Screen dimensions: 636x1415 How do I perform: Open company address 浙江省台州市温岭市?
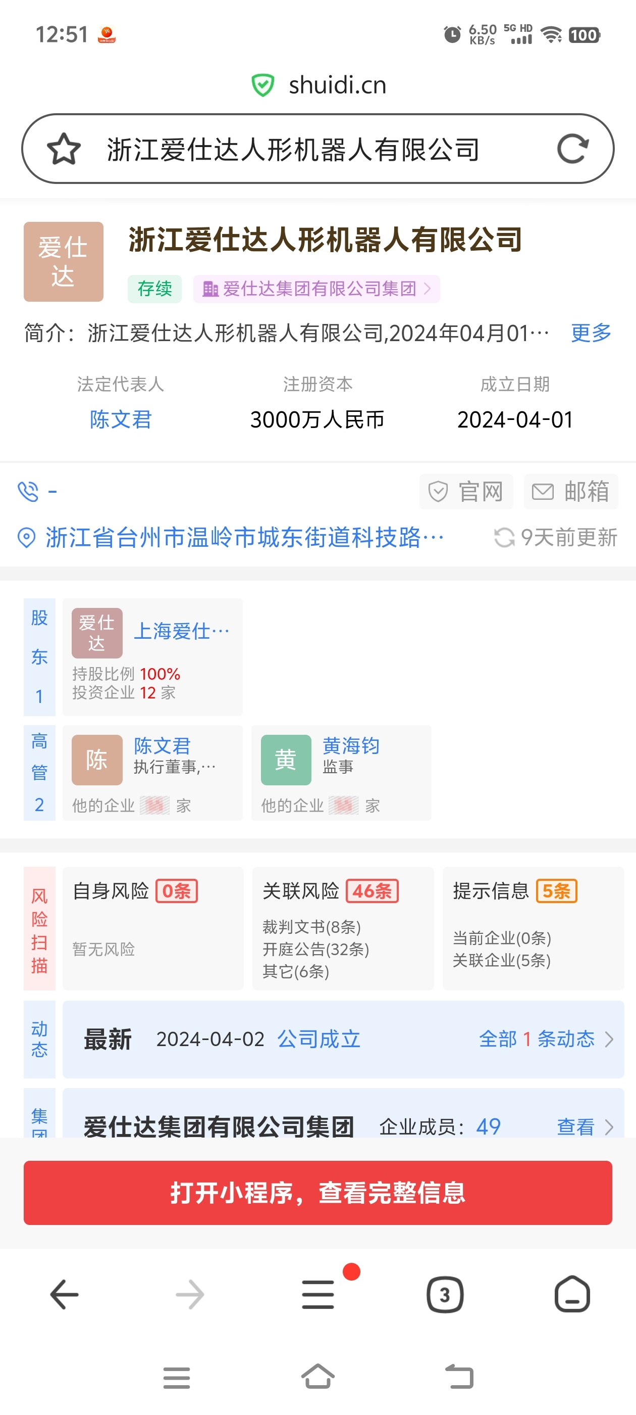245,538
